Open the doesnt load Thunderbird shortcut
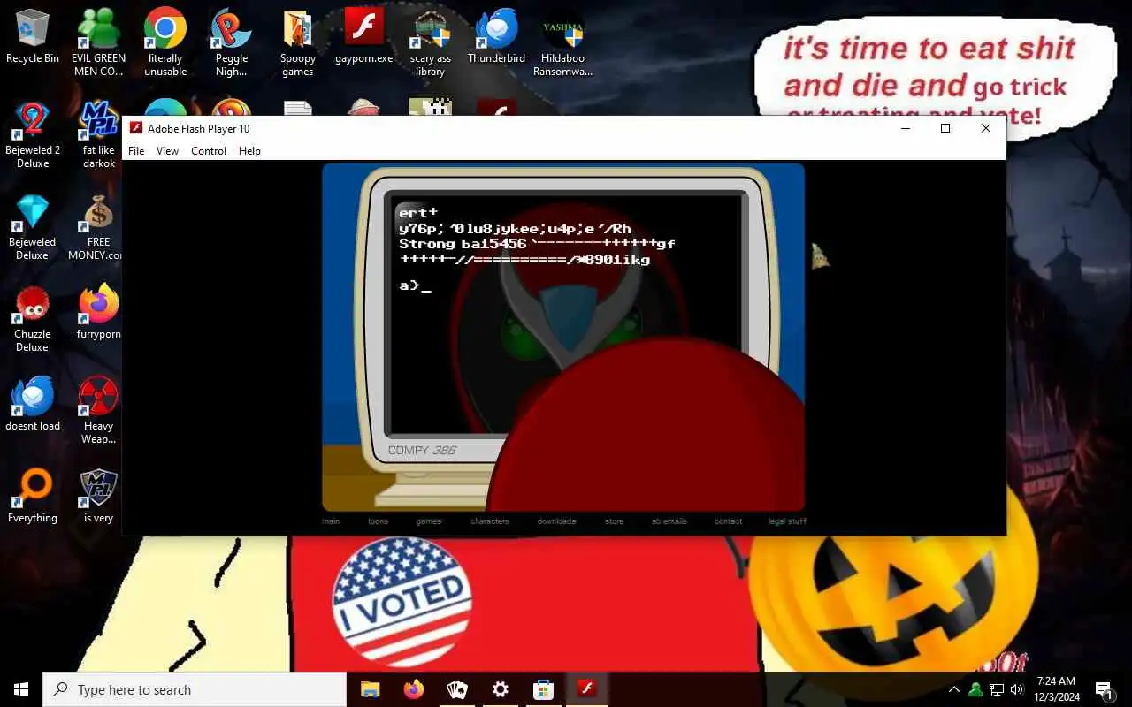 tap(33, 405)
